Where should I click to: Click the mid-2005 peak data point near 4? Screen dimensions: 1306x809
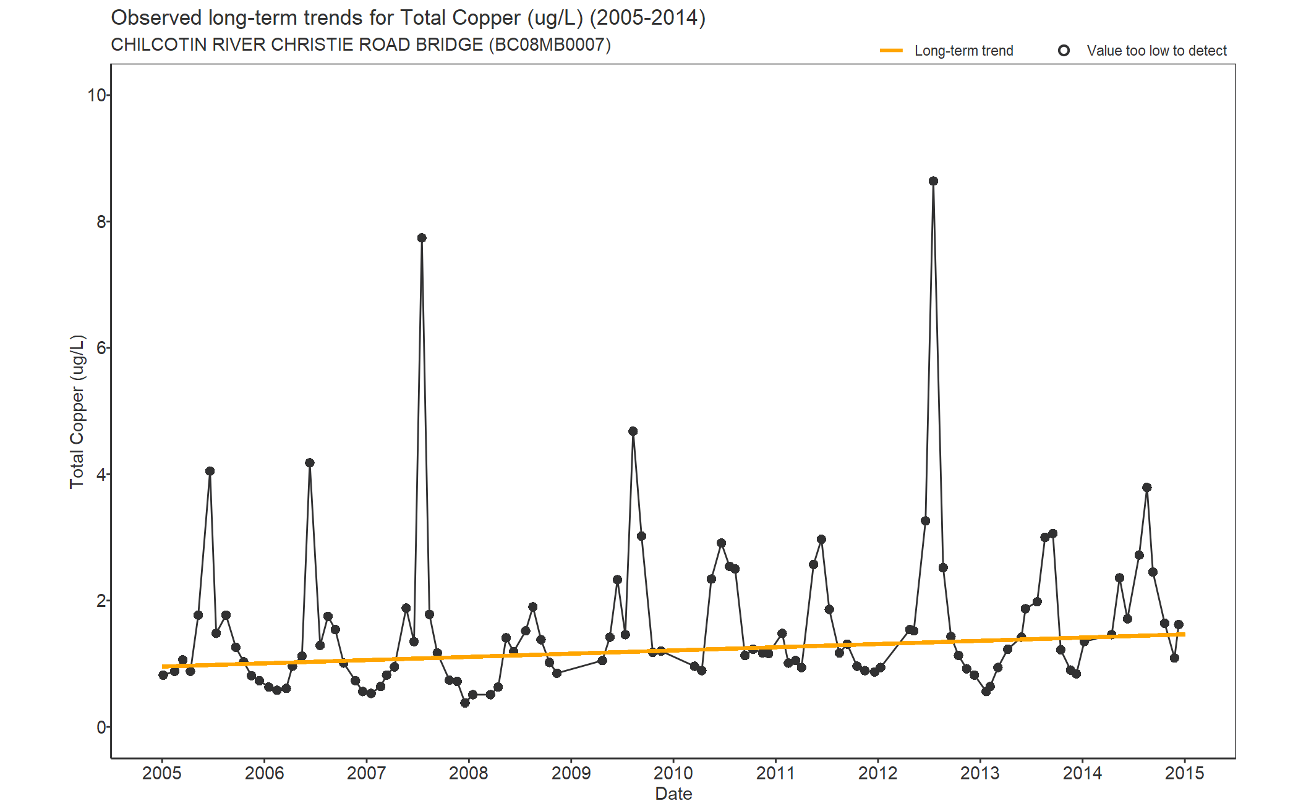point(210,471)
